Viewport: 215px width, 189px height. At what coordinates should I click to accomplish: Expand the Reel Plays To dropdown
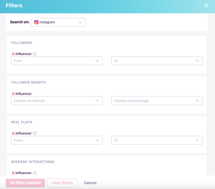[157, 140]
